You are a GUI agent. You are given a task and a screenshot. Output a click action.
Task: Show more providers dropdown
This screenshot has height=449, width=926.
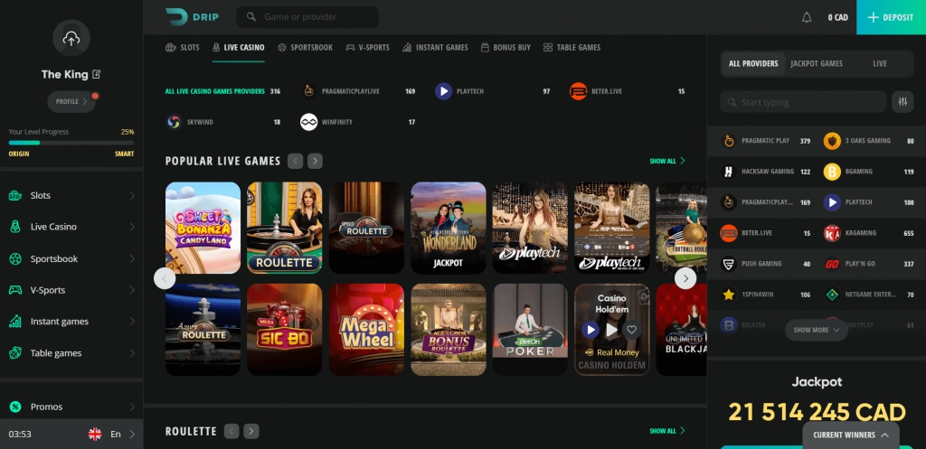(817, 330)
